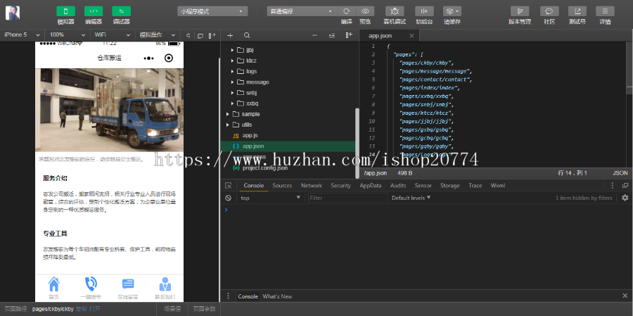Open the Default levels dropdown

coord(411,198)
